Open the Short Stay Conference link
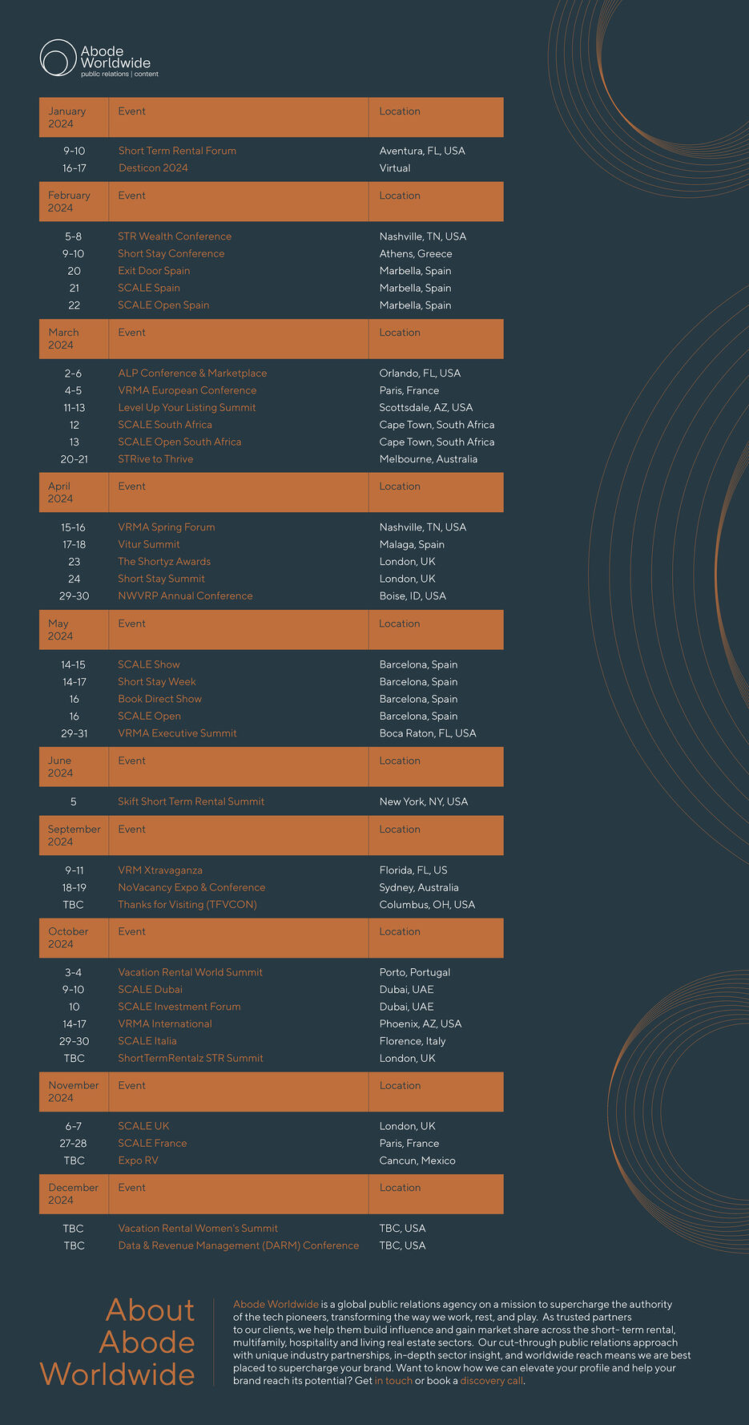Image resolution: width=749 pixels, height=1425 pixels. click(171, 254)
